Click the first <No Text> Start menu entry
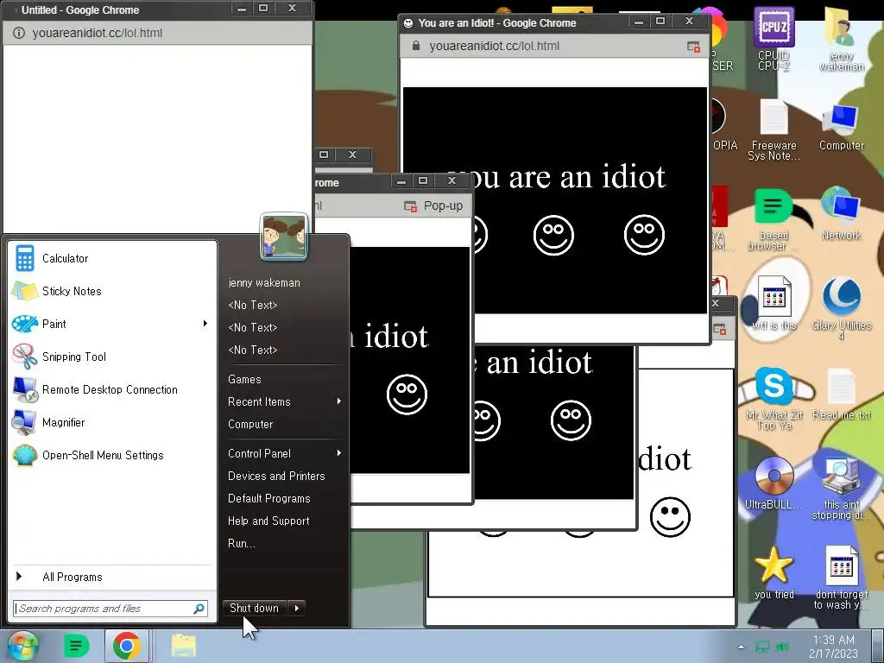This screenshot has height=663, width=884. click(x=253, y=305)
